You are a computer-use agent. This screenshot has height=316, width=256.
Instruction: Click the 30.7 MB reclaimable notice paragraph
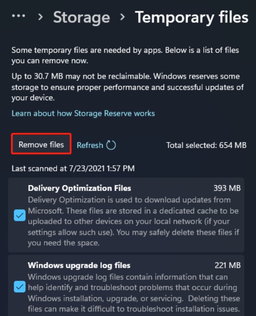[127, 87]
